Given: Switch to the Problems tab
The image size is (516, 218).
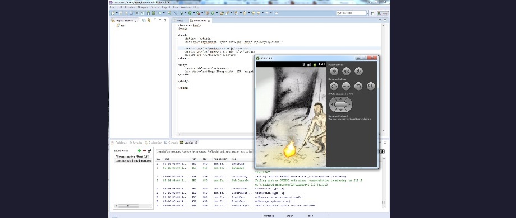Looking at the screenshot, I should [119, 143].
